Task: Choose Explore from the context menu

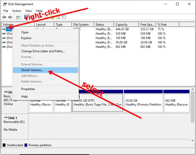Action: (x=45, y=38)
